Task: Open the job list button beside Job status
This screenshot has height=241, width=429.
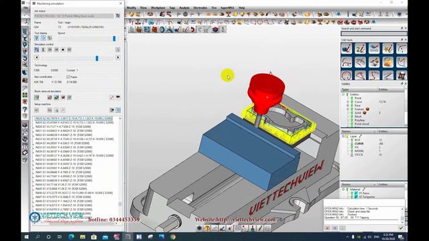Action: point(118,16)
